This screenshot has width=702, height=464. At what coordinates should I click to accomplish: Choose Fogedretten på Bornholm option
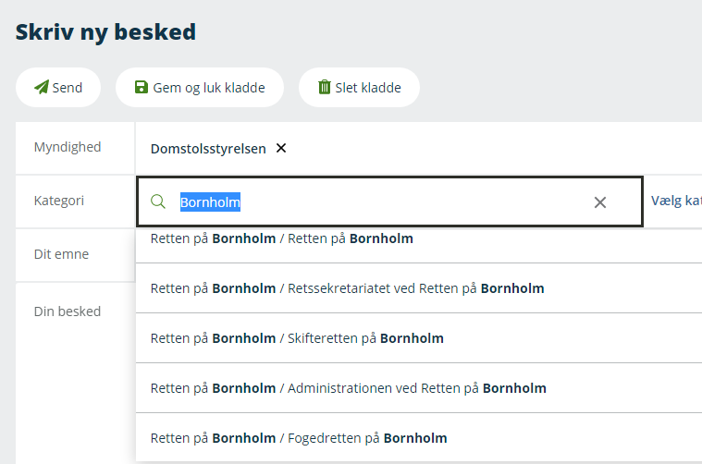tap(299, 438)
